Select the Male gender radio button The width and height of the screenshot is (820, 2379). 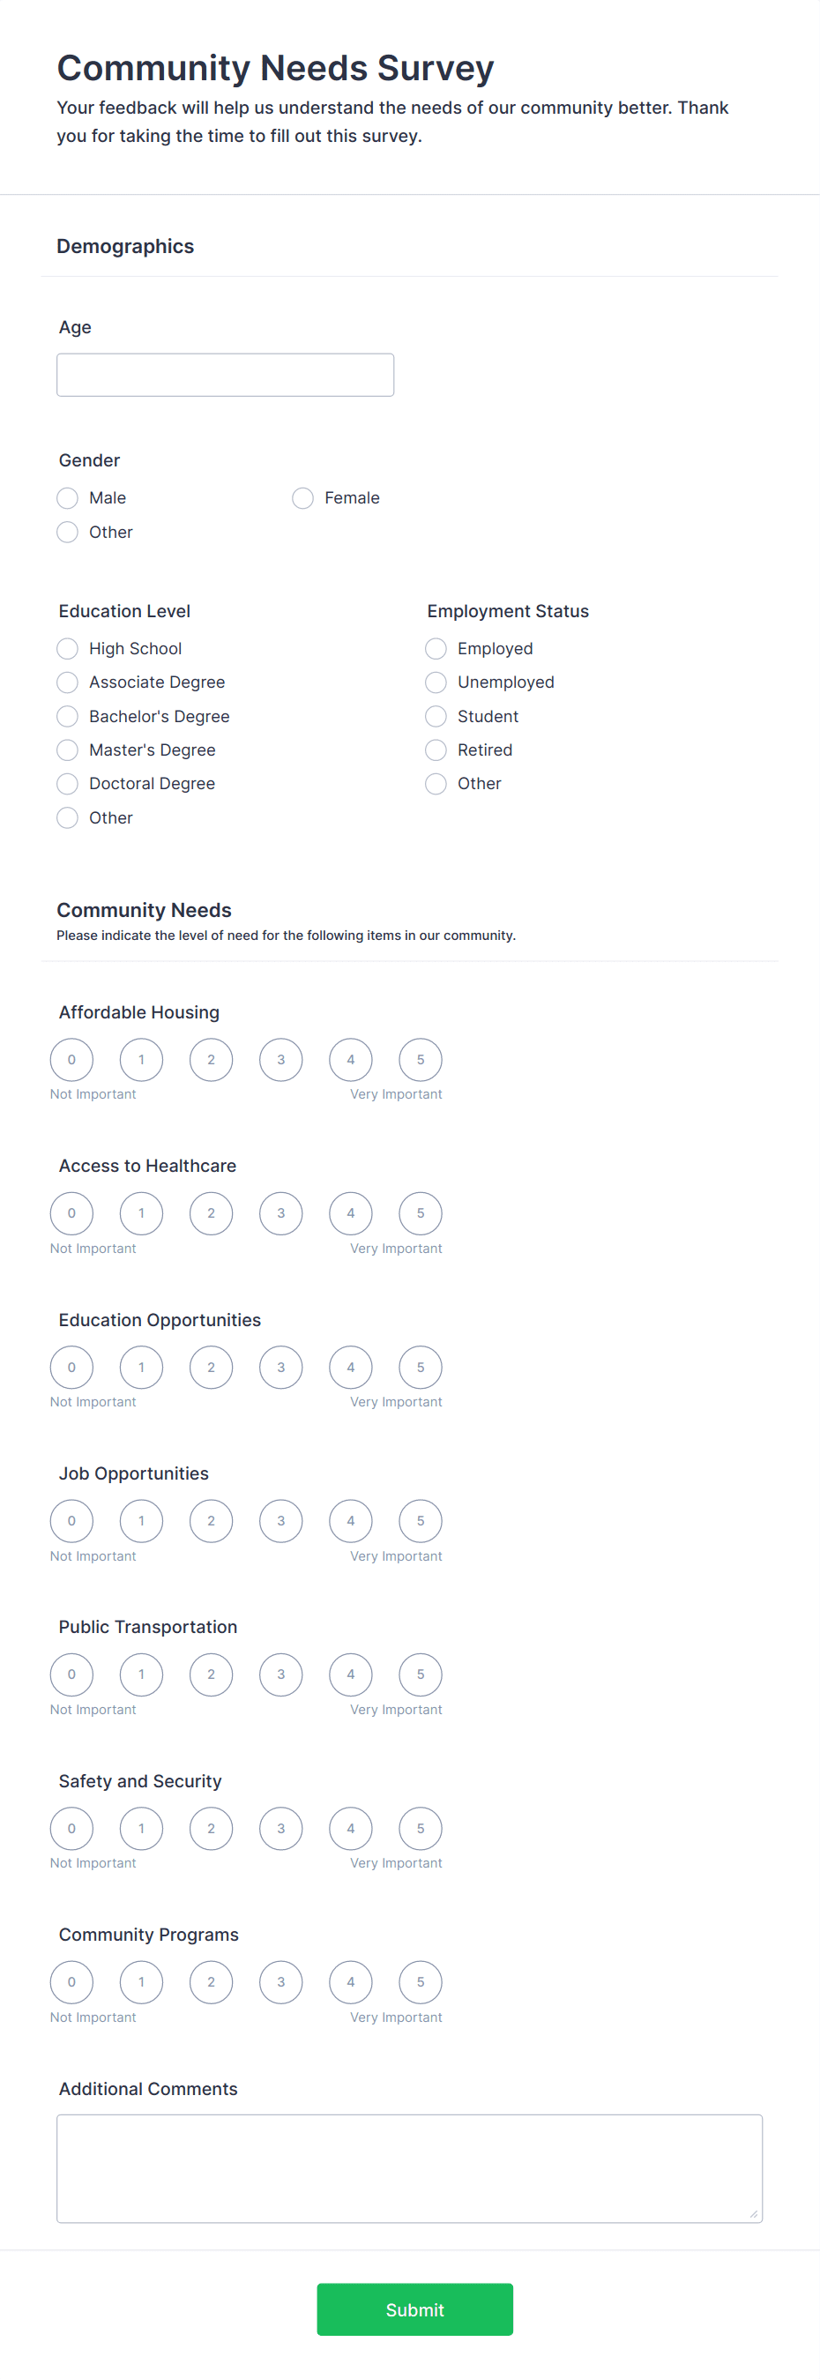tap(66, 498)
